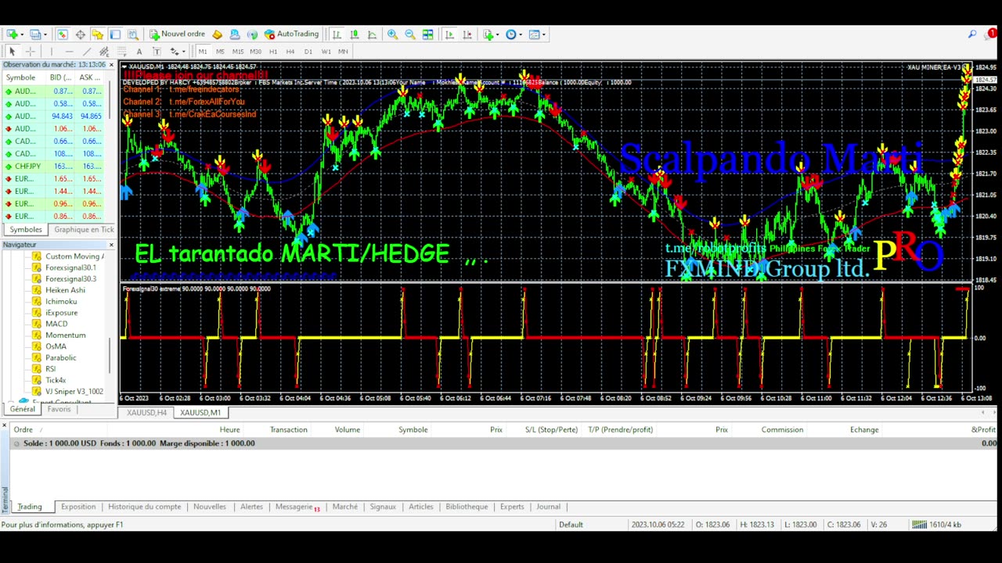The width and height of the screenshot is (1002, 563).
Task: Tile chart windows icon
Action: pyautogui.click(x=427, y=34)
